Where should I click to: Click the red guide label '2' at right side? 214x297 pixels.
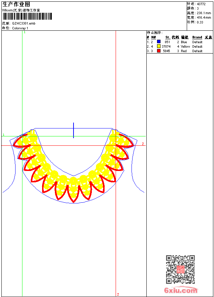143,144
